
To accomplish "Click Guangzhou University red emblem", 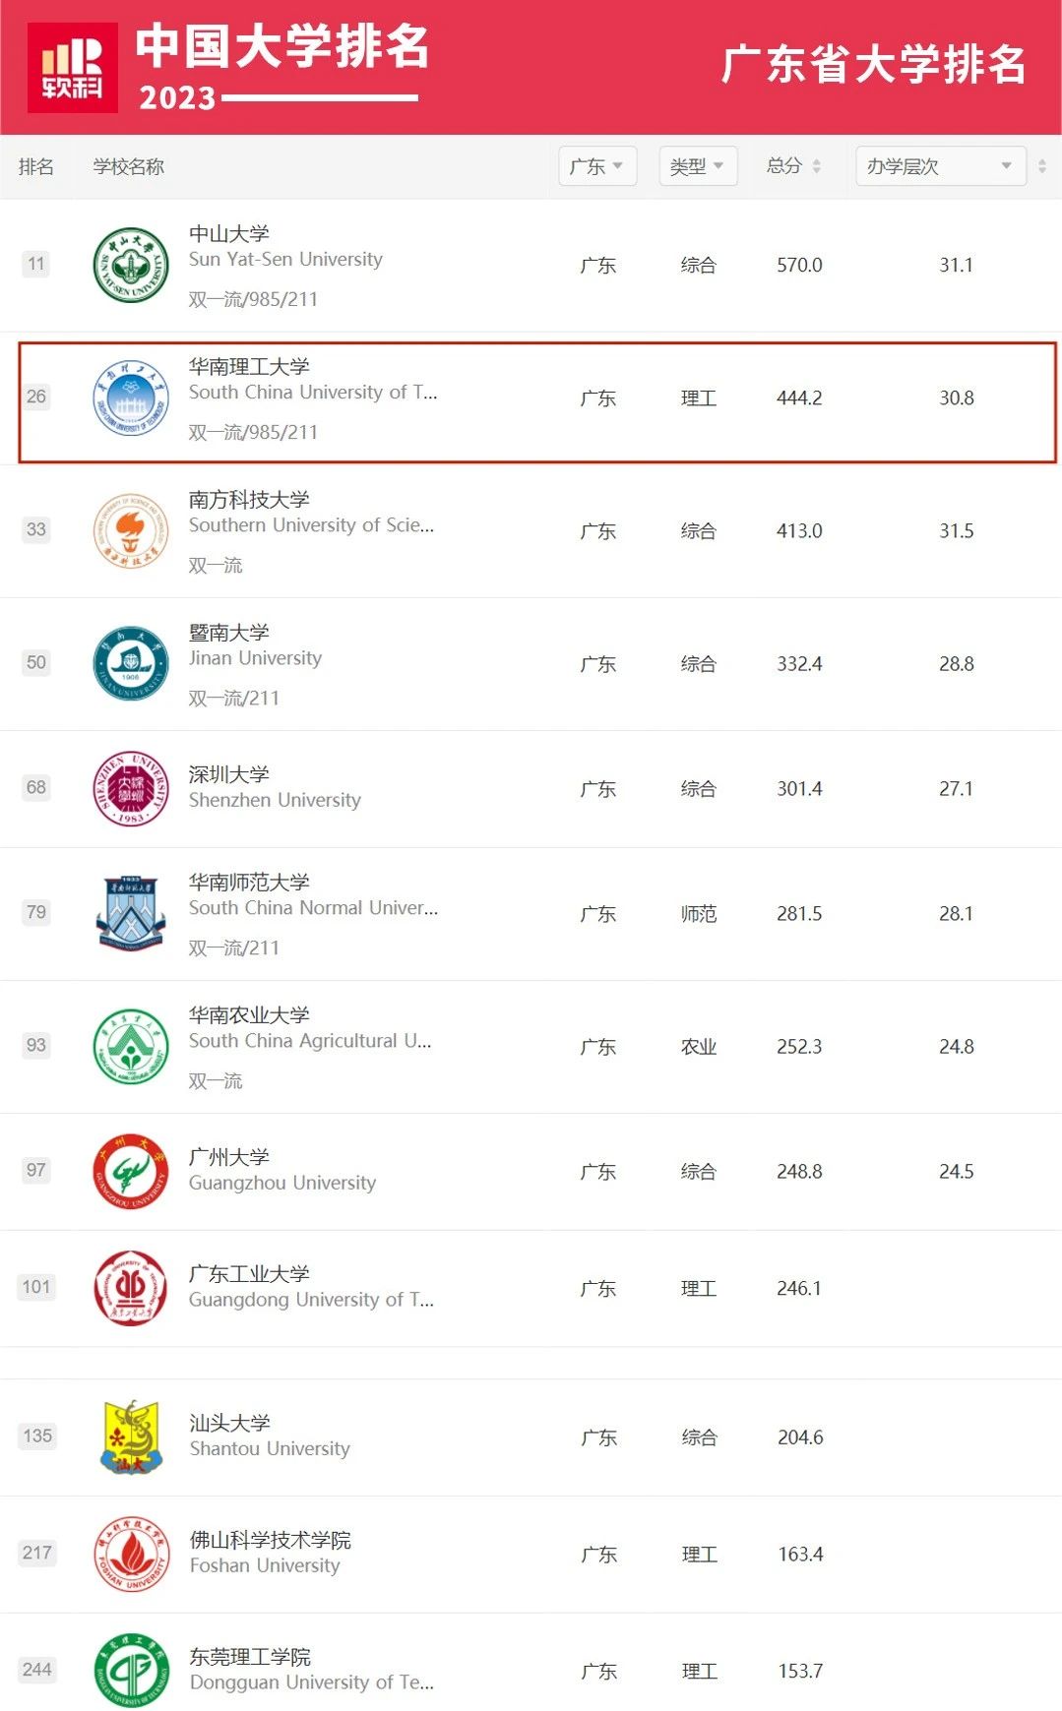I will (131, 1171).
